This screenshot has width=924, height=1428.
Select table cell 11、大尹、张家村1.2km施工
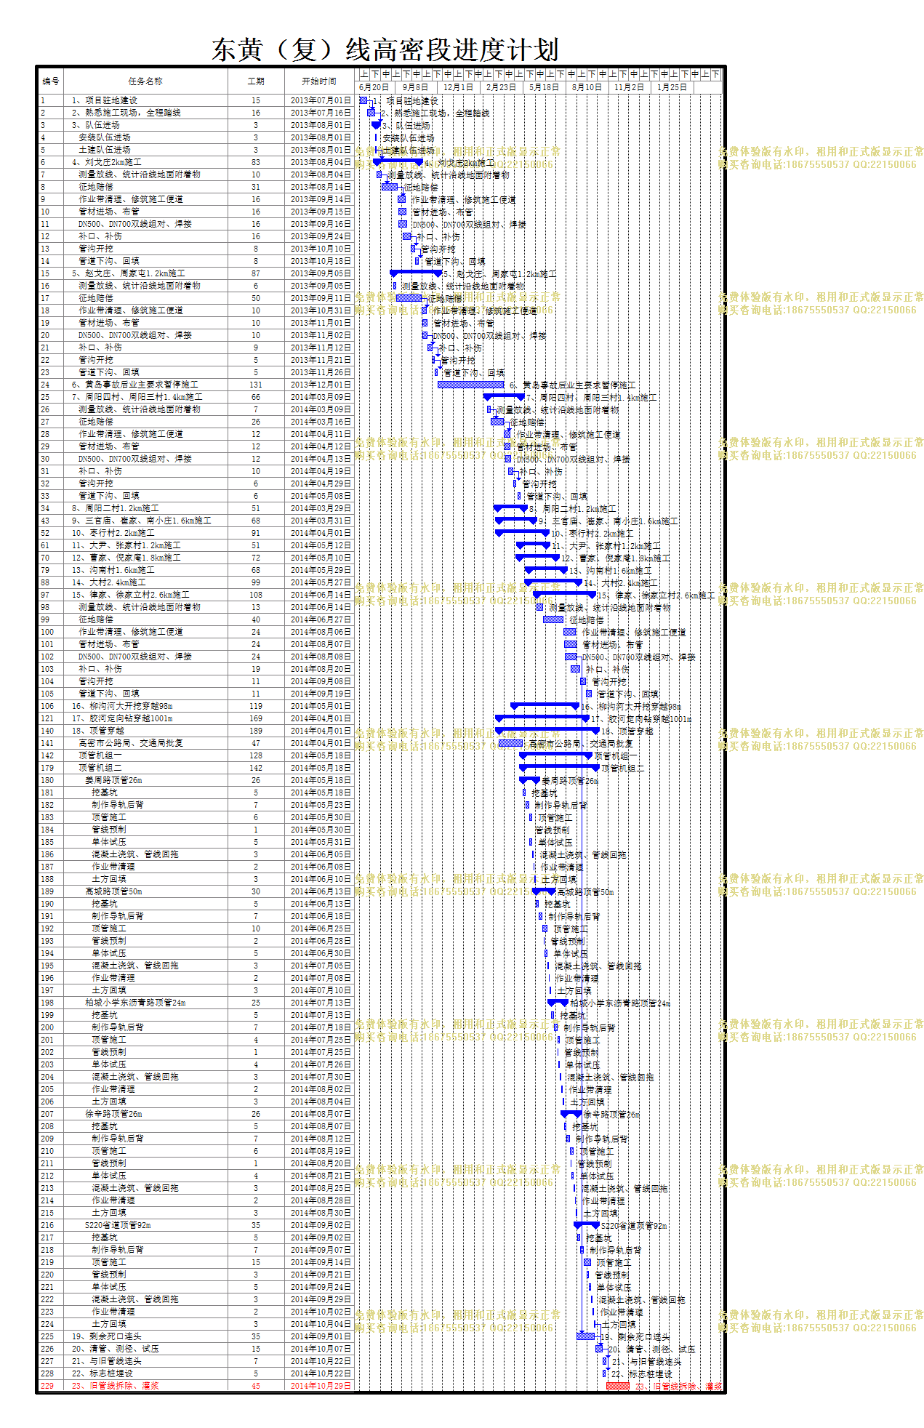[x=145, y=545]
